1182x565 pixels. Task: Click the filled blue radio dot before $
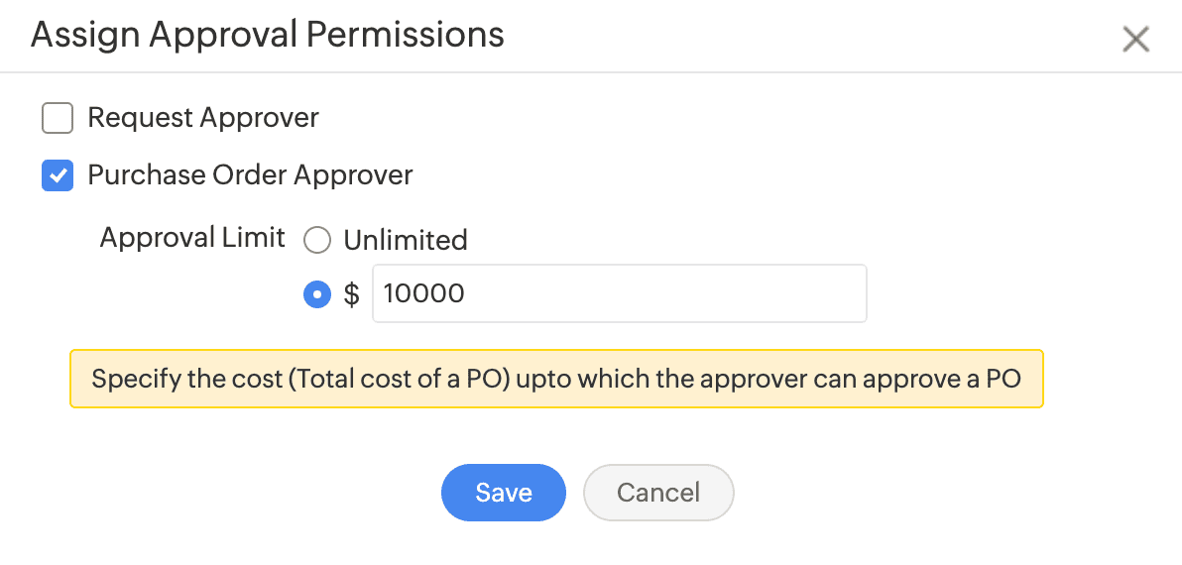[317, 294]
